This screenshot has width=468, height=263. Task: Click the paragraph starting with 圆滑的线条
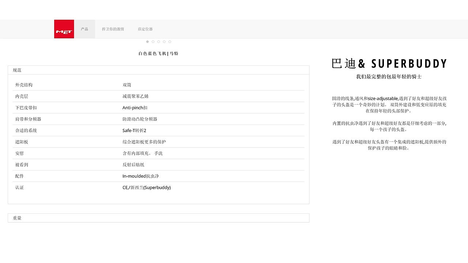coord(389,104)
